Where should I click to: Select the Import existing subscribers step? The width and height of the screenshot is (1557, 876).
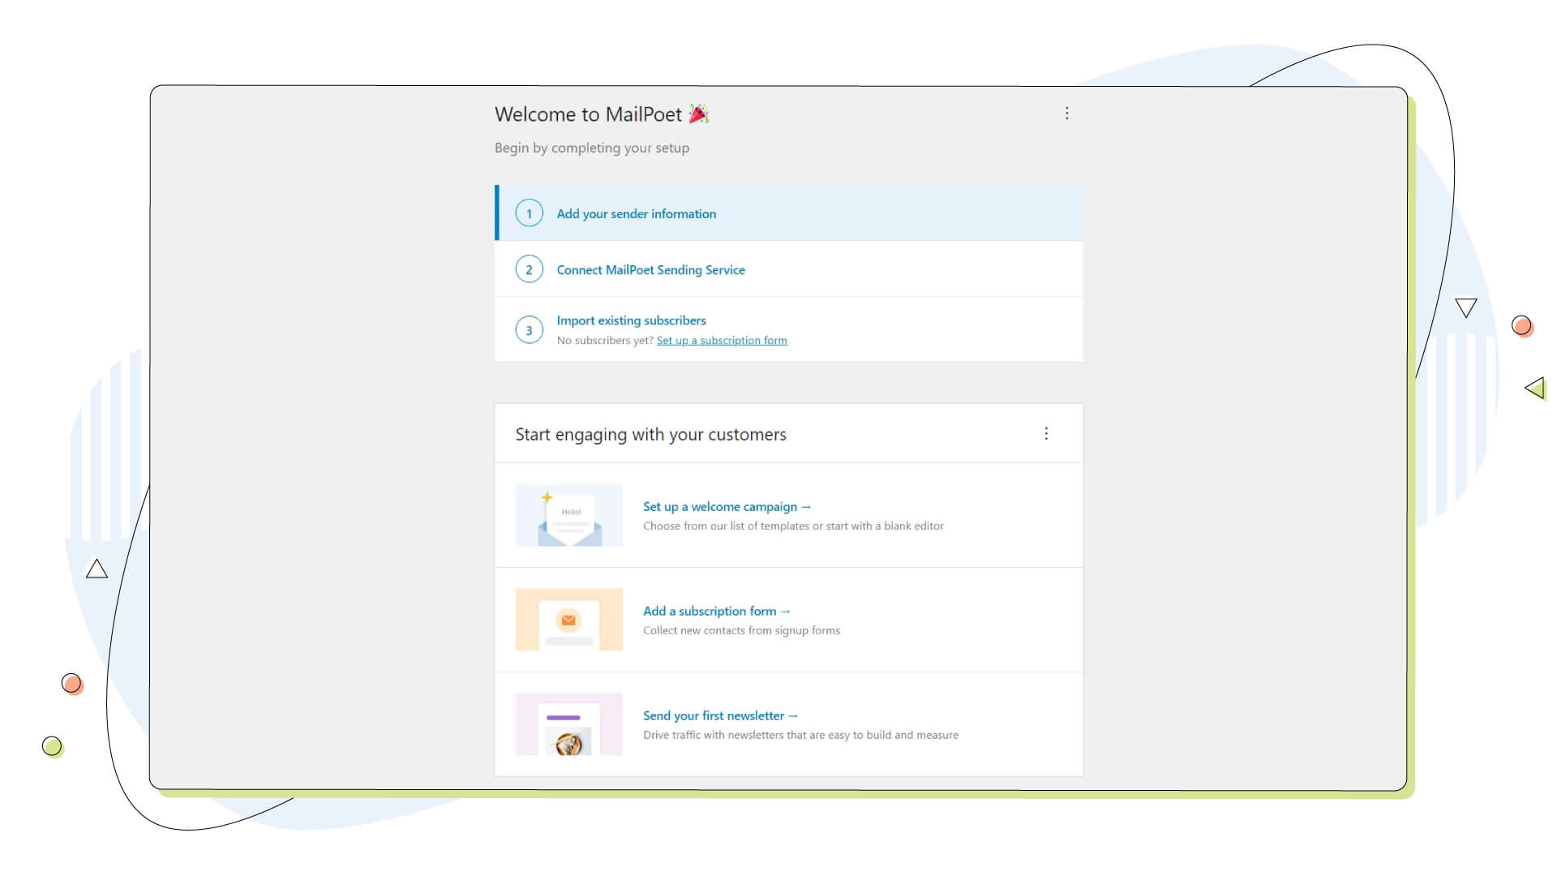tap(630, 320)
